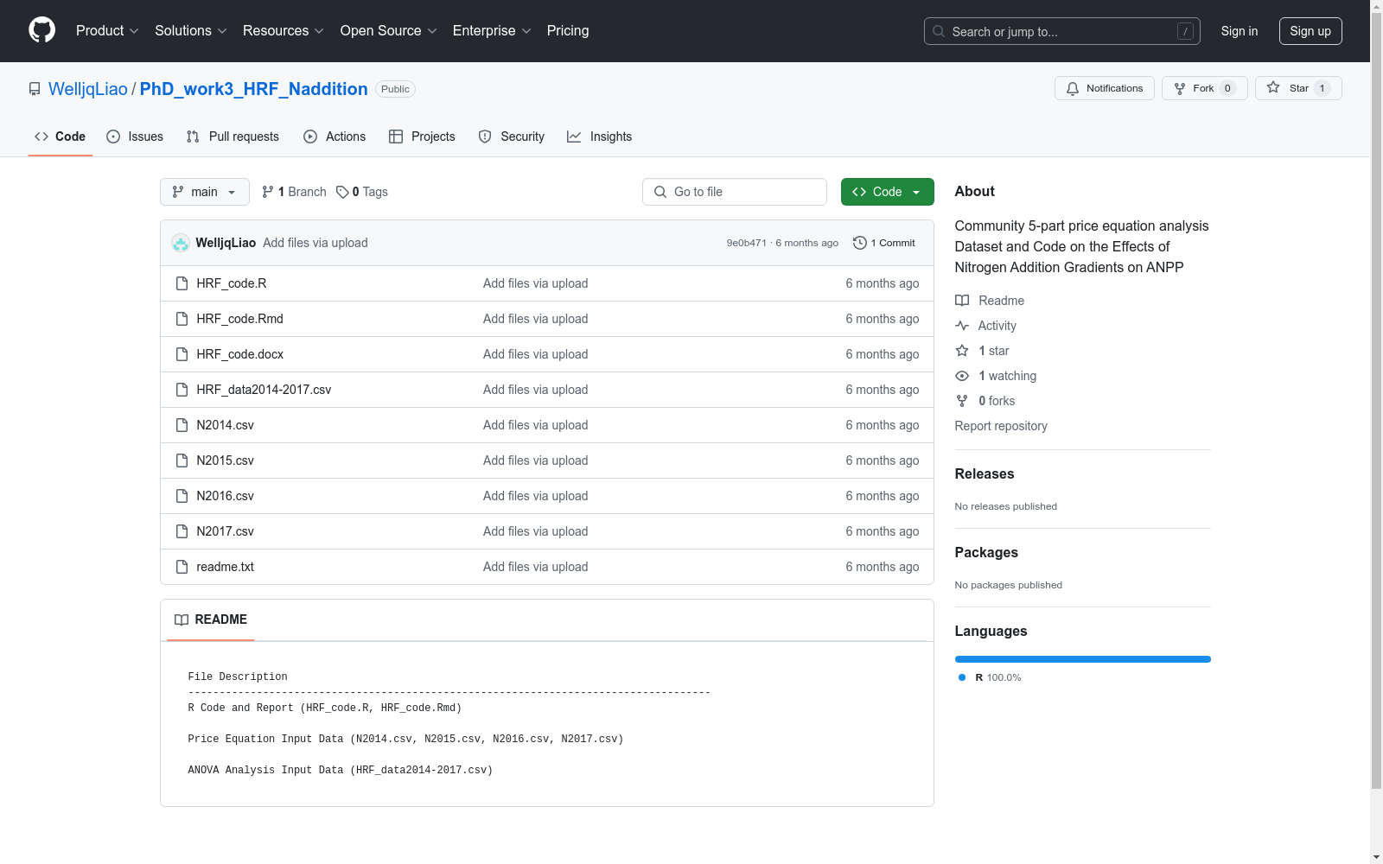
Task: Click the file icon beside N2017.csv
Action: click(182, 531)
